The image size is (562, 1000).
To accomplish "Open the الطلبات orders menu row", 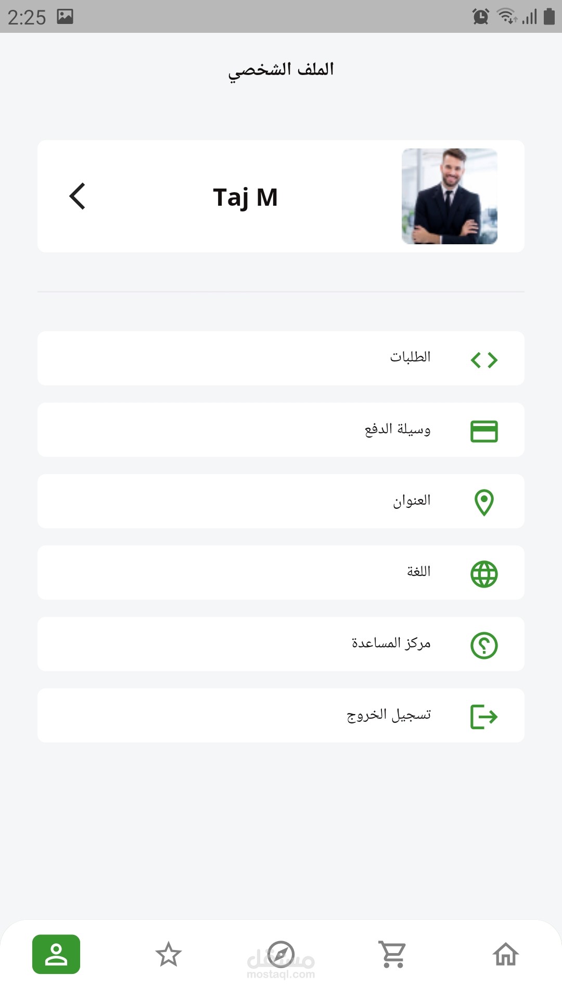I will point(281,358).
